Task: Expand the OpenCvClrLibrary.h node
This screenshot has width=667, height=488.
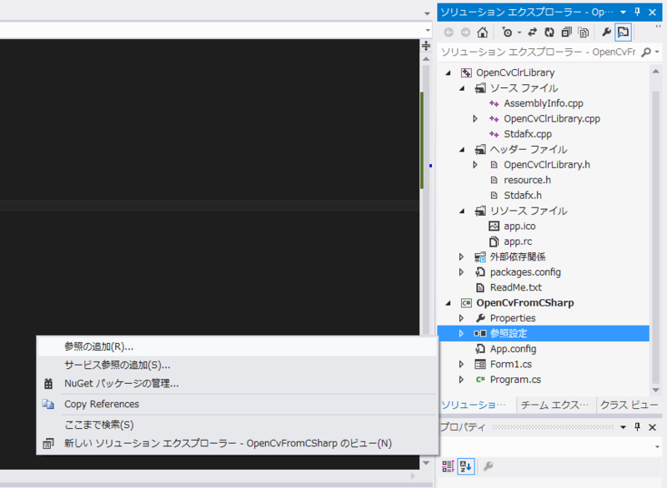Action: point(475,165)
